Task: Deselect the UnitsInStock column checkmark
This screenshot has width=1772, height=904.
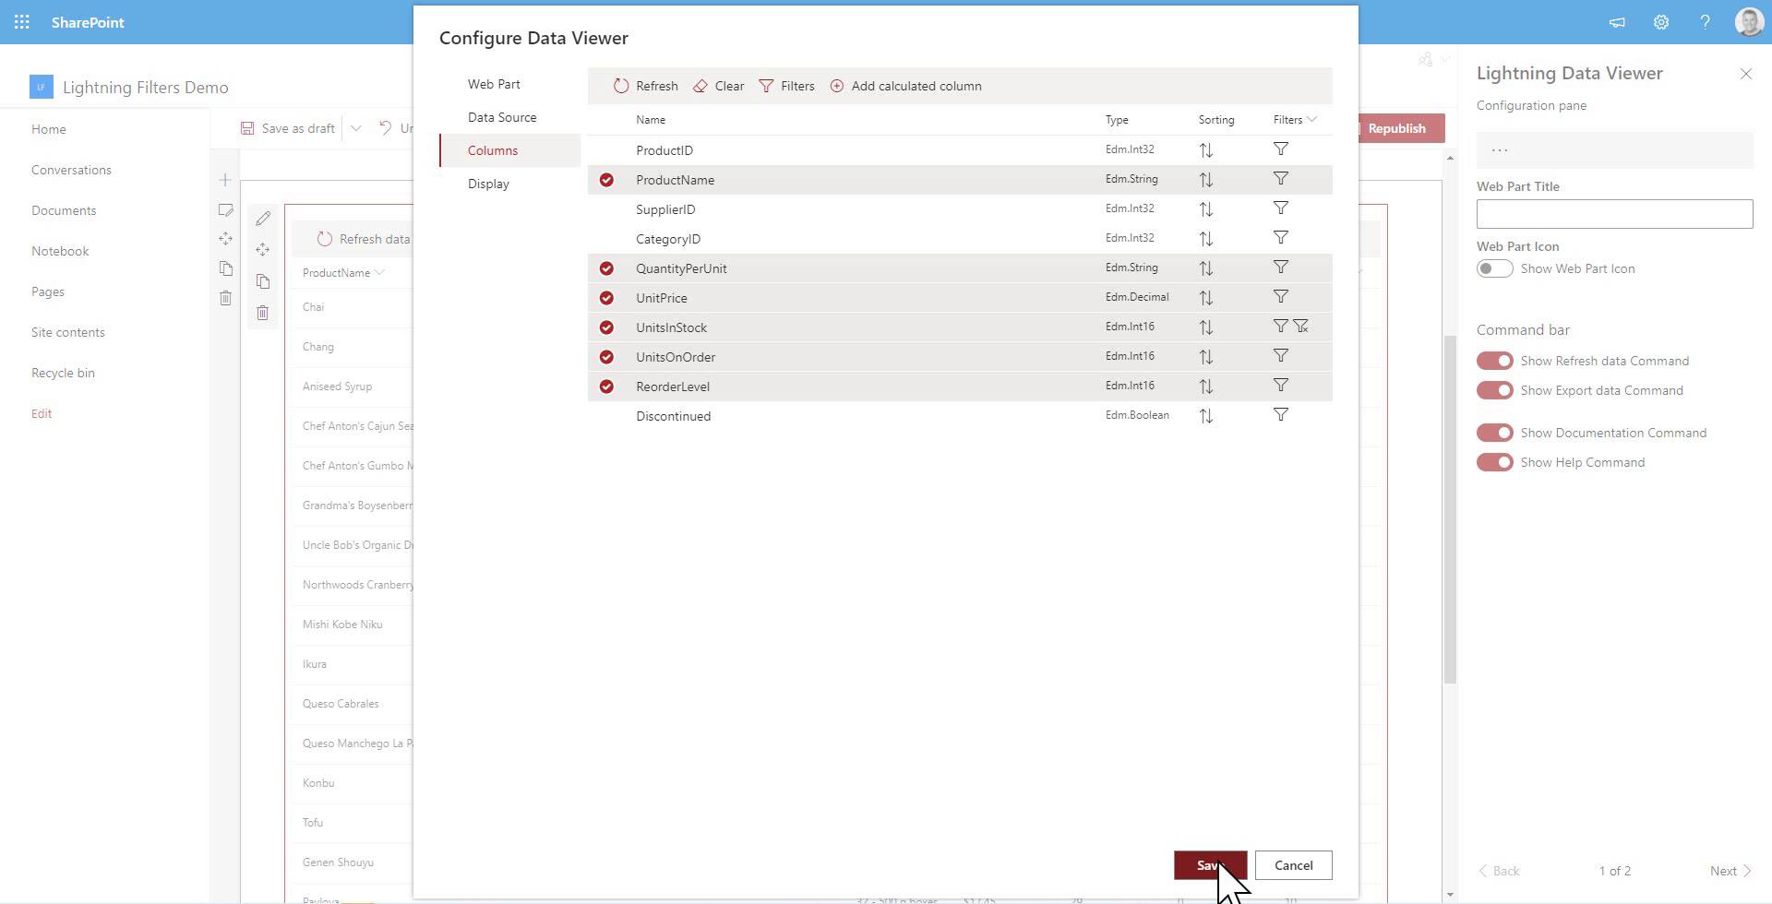Action: point(606,327)
